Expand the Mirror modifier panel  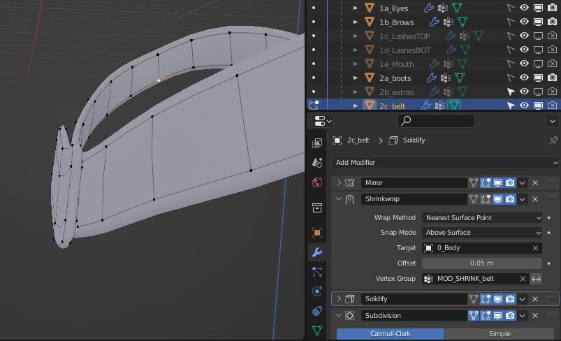tap(339, 183)
